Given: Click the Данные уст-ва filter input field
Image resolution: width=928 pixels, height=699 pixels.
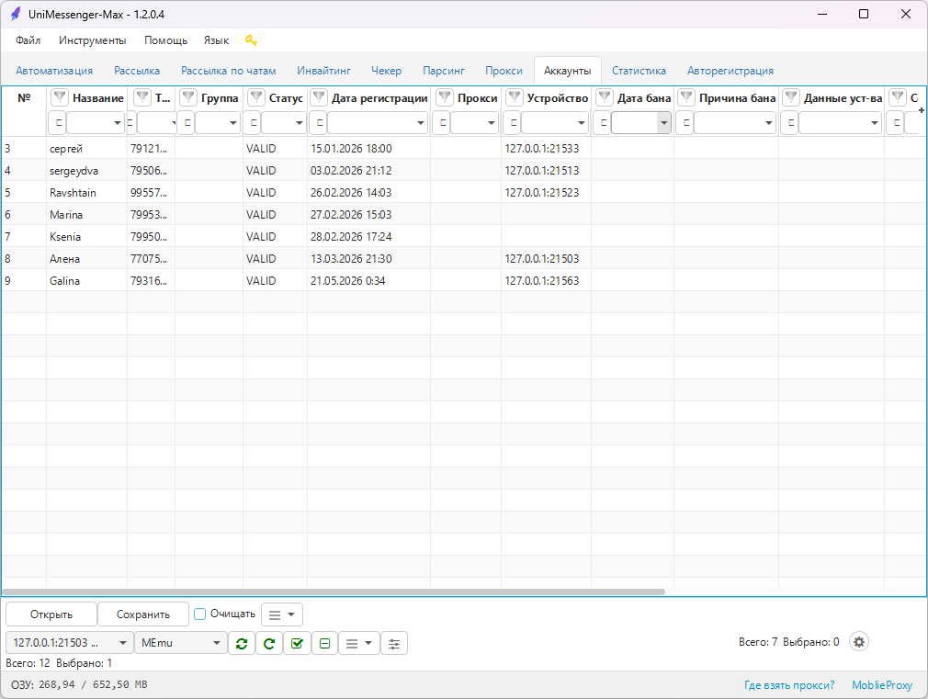Looking at the screenshot, I should [840, 123].
